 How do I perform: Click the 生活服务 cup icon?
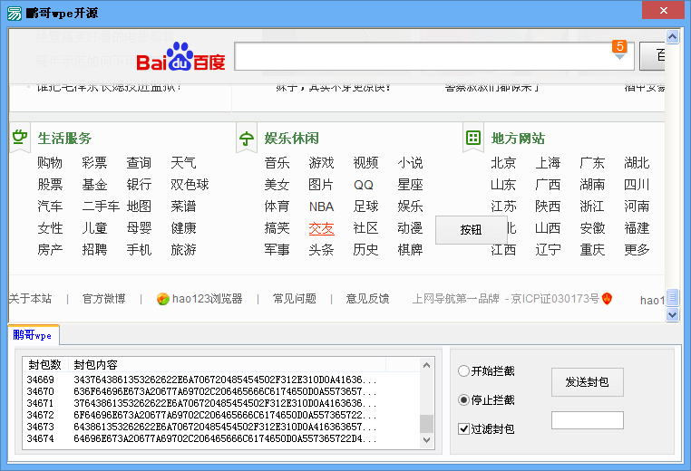point(19,138)
